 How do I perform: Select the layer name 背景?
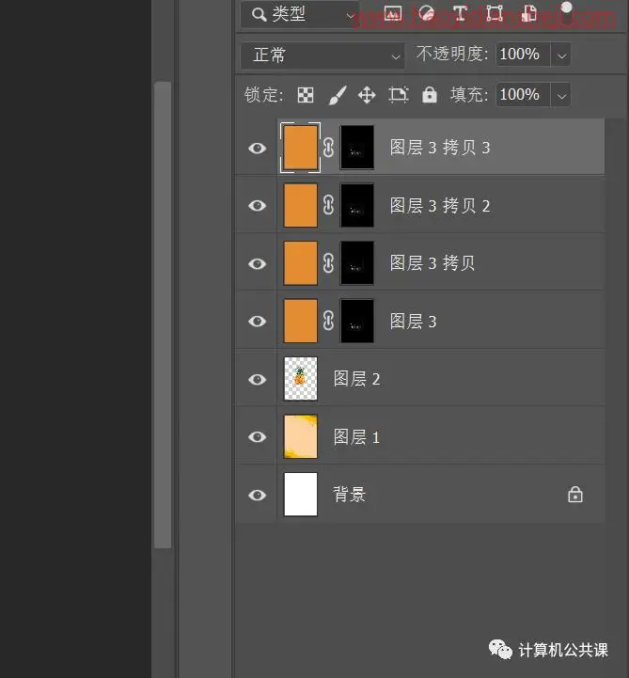[350, 495]
